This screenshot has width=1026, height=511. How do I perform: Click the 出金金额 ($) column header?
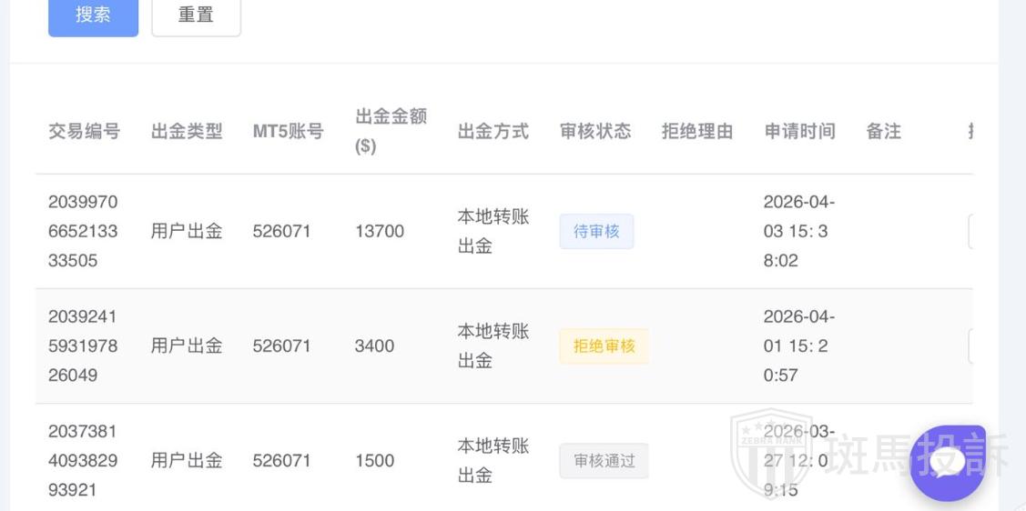(391, 131)
